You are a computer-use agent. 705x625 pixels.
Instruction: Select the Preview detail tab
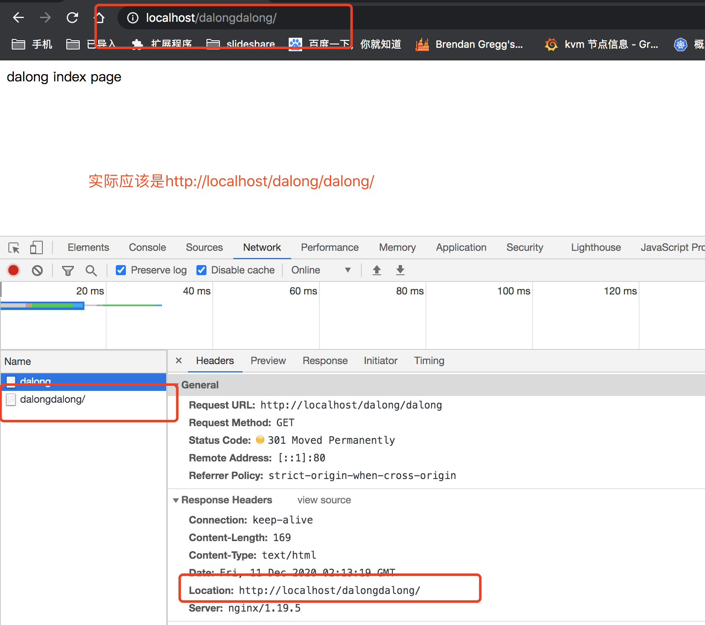pos(268,361)
